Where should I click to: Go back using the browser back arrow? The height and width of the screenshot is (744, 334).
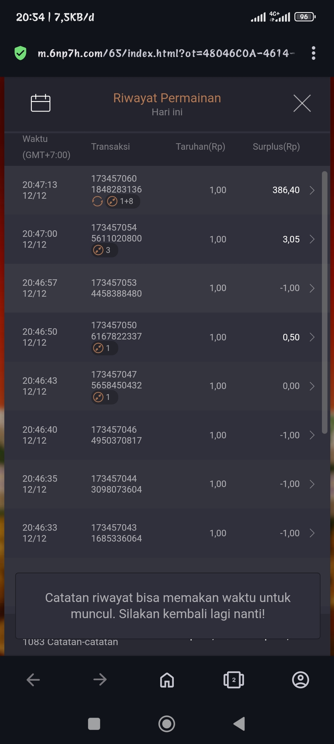click(x=33, y=680)
